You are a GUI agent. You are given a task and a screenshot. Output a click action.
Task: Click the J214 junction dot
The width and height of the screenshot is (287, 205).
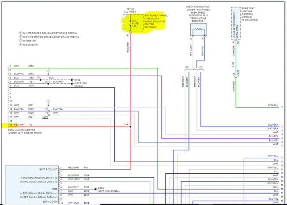130,127
